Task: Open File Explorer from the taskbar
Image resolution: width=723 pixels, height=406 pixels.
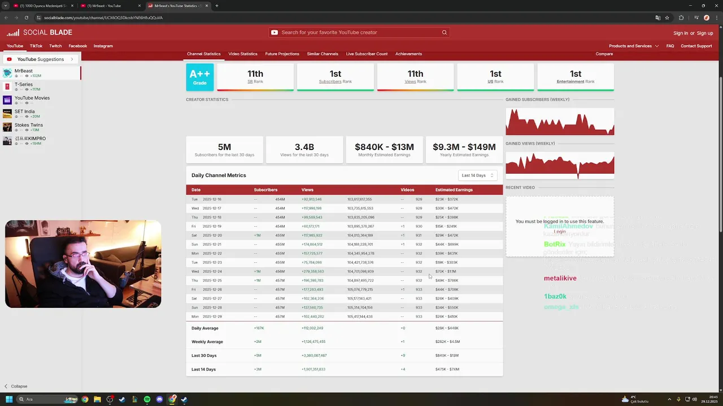Action: pos(97,399)
